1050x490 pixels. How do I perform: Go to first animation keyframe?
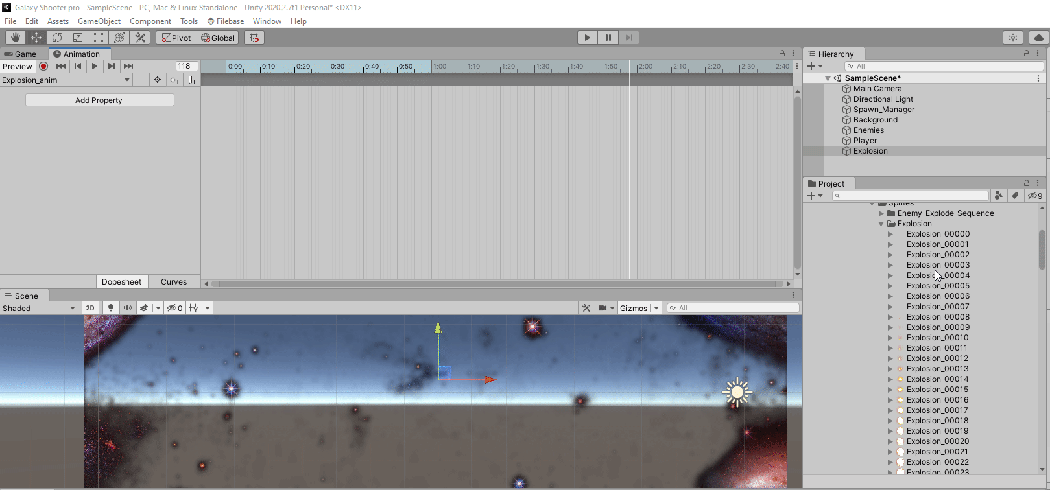(x=61, y=66)
